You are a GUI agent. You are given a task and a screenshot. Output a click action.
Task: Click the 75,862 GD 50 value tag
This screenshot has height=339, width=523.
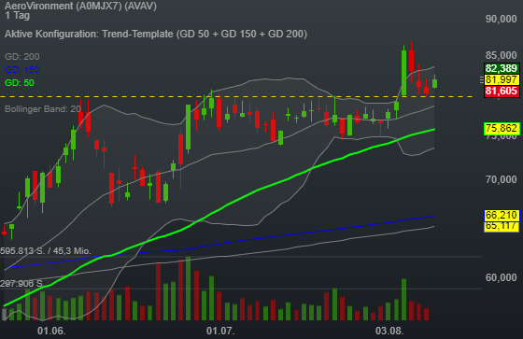[x=502, y=129]
